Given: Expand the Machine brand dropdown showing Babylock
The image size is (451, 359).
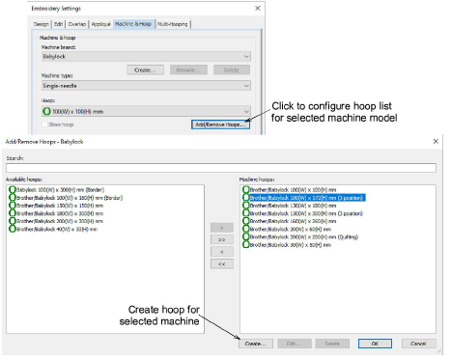Looking at the screenshot, I should point(146,57).
